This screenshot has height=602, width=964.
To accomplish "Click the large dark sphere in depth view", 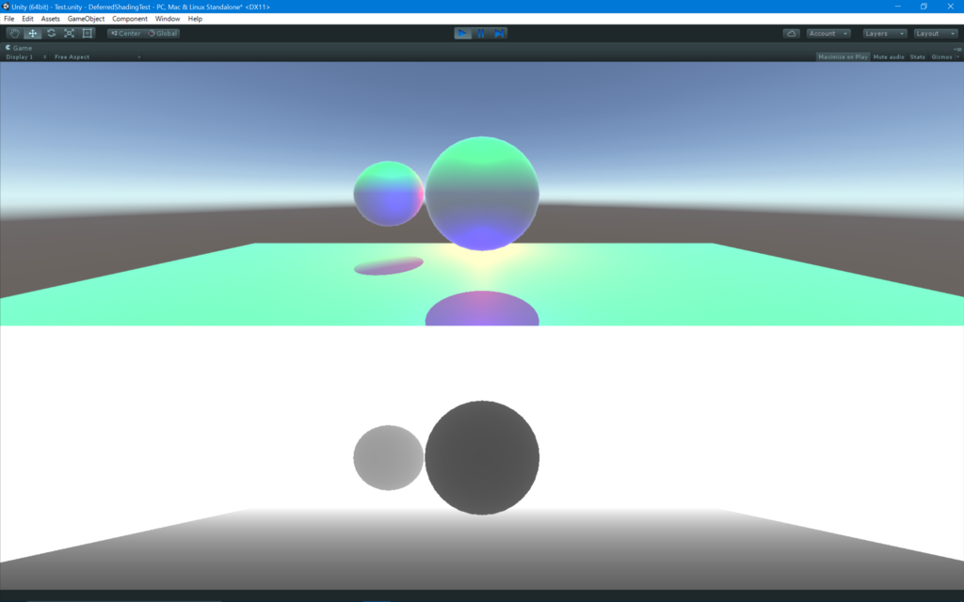I will [482, 458].
